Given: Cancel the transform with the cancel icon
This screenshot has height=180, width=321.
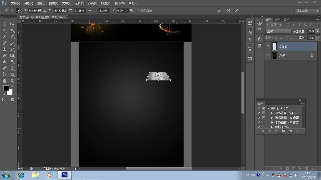Looking at the screenshot, I should [228, 11].
